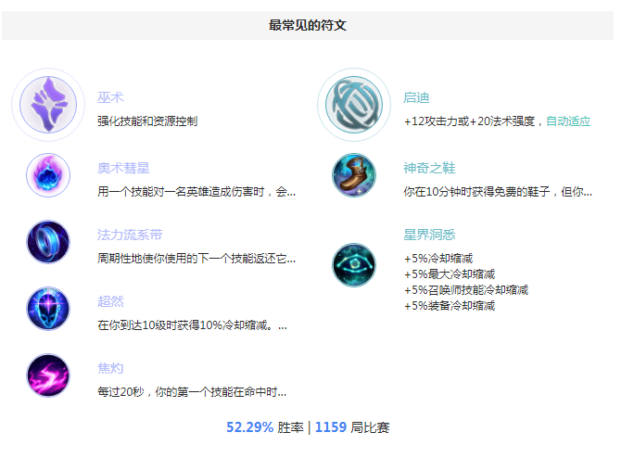Select the Cosmic Insight (星界洞悉) eye icon
The width and height of the screenshot is (621, 458).
[x=354, y=265]
